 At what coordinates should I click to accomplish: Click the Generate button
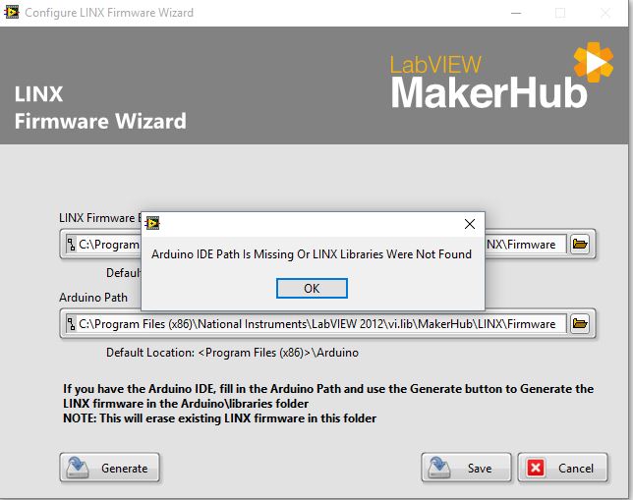click(110, 468)
